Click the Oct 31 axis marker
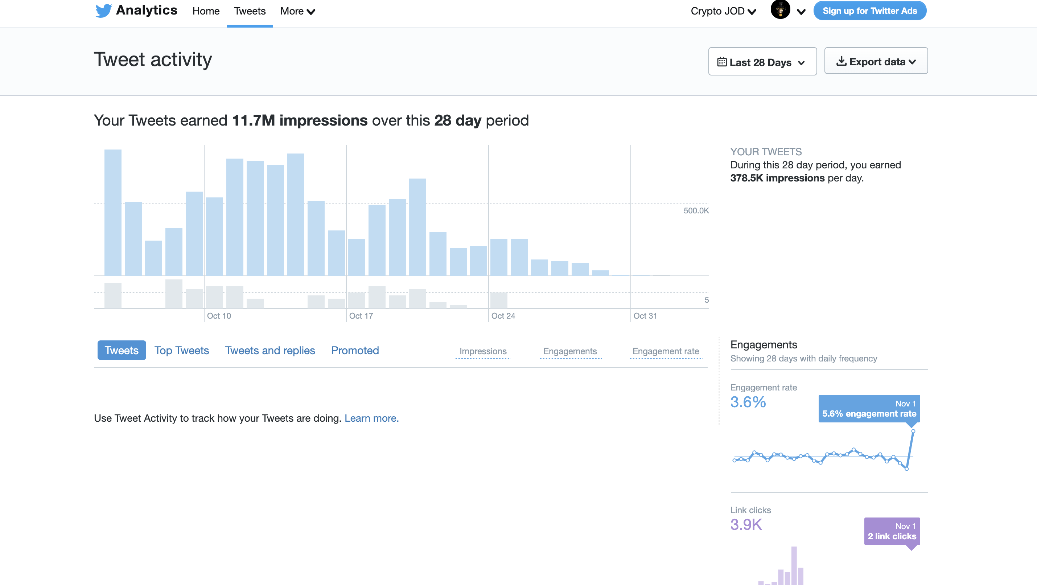1037x585 pixels. (645, 316)
